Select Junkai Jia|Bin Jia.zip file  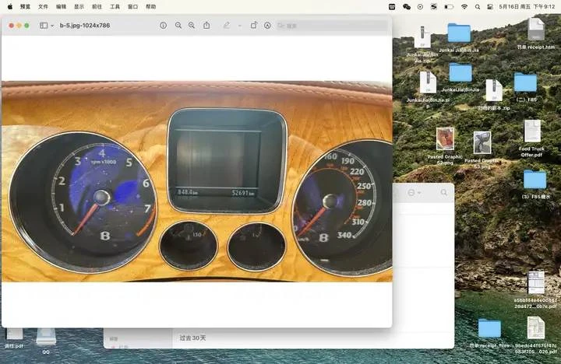point(422,37)
